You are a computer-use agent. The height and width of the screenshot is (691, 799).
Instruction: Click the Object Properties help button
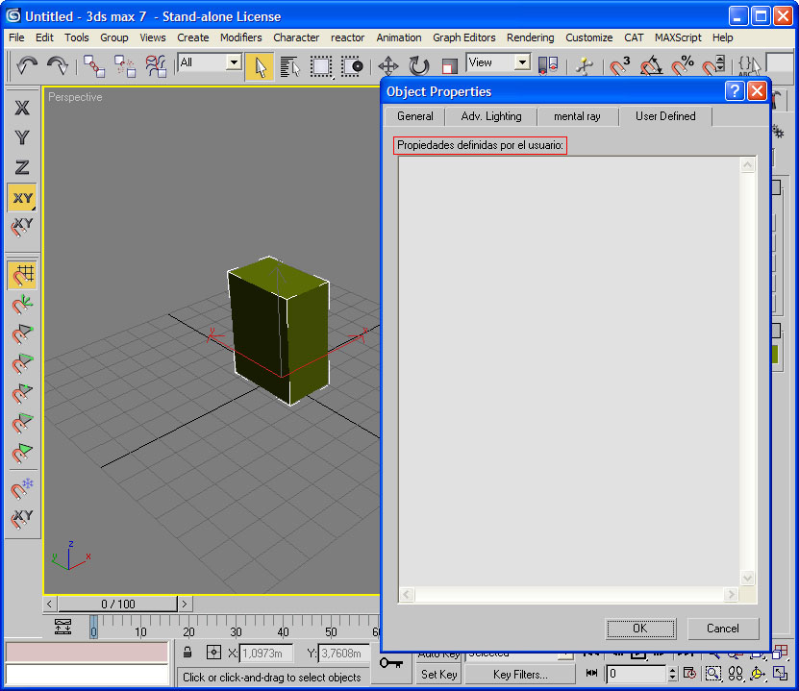click(x=735, y=91)
